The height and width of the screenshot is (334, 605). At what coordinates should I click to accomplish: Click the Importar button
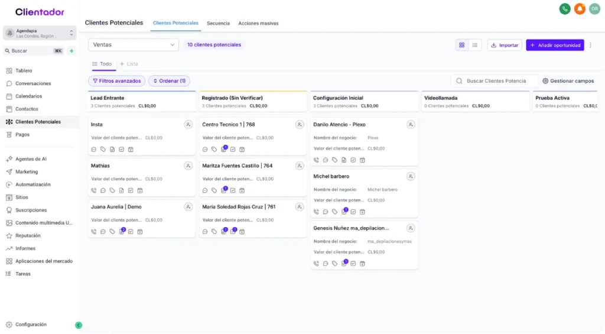[504, 45]
